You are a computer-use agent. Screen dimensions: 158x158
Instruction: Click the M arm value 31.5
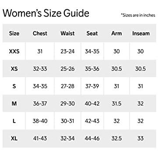[116, 104]
